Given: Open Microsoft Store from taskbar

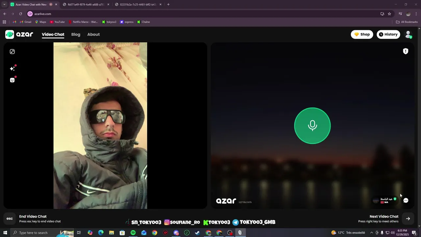Looking at the screenshot, I should point(122,233).
